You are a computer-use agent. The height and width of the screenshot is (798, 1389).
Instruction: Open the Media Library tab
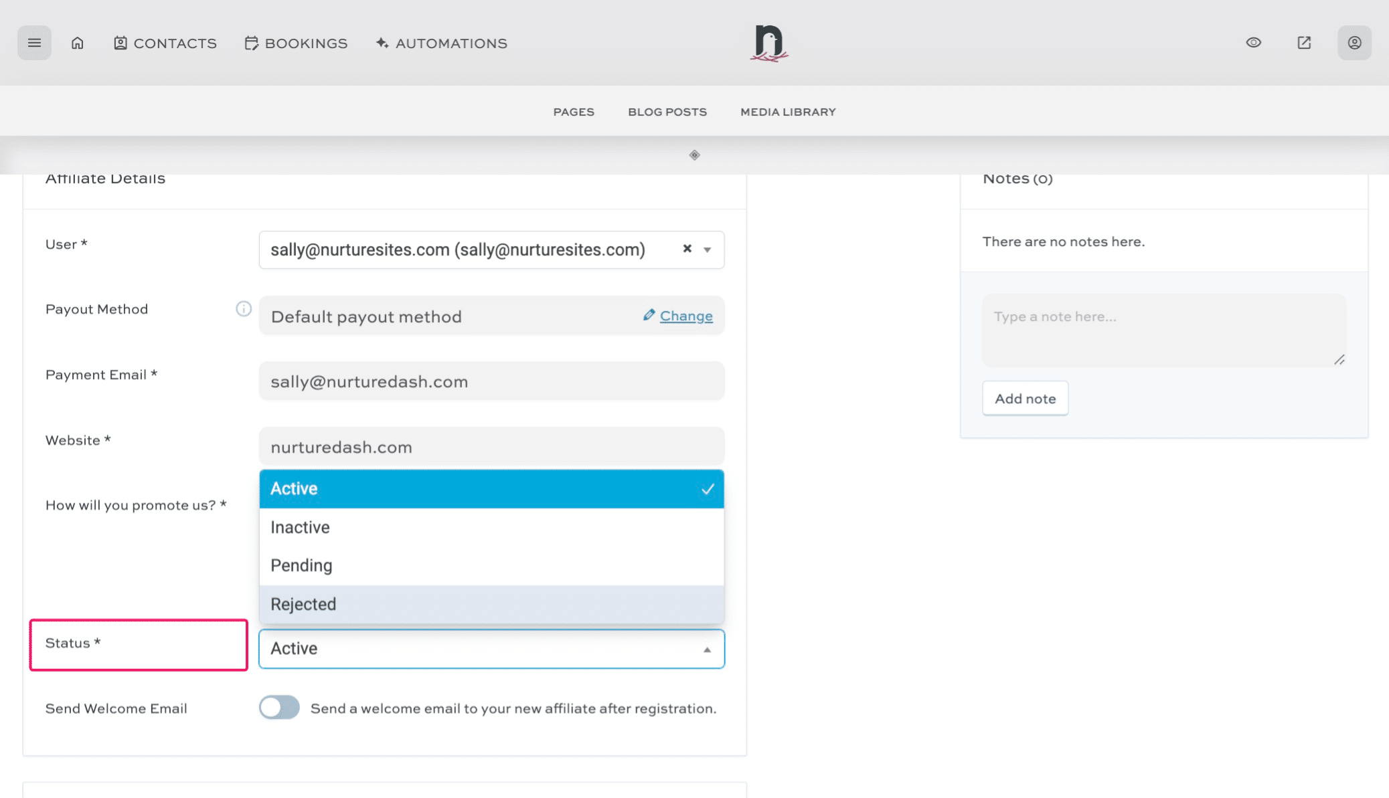tap(788, 112)
